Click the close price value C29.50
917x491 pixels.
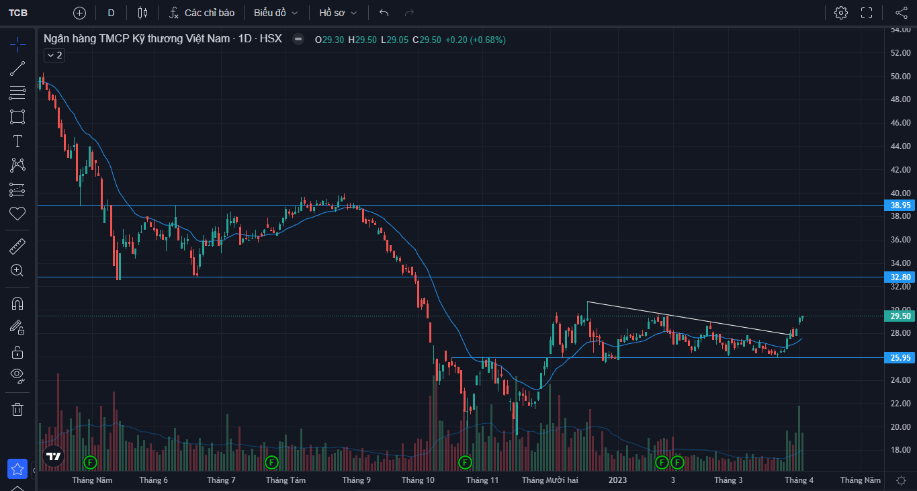point(427,40)
